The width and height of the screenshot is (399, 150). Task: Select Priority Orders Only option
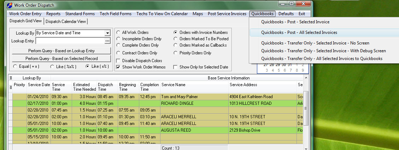pos(175,53)
